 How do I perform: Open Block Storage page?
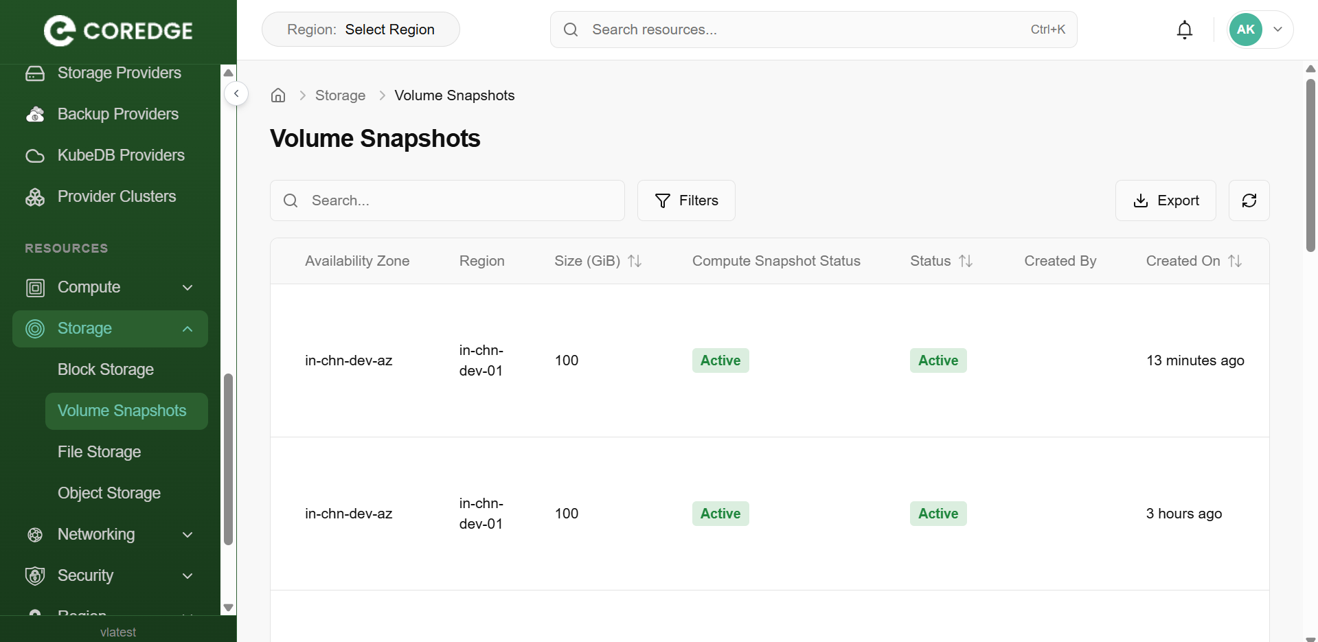click(x=106, y=369)
